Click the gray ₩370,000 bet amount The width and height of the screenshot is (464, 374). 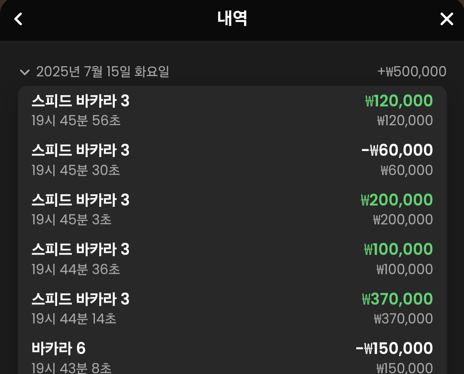pyautogui.click(x=403, y=319)
